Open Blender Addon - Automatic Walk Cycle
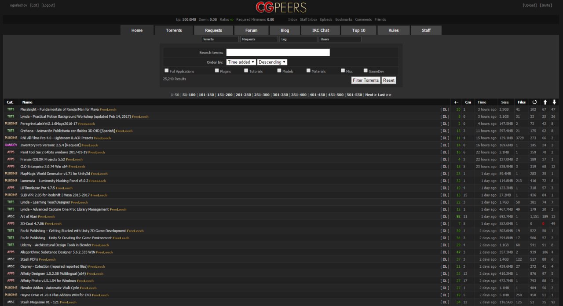This screenshot has height=306, width=563. tap(50, 288)
